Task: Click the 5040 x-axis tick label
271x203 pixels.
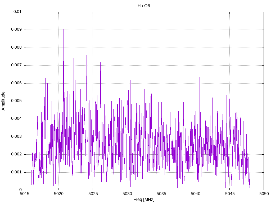Action: [x=196, y=194]
